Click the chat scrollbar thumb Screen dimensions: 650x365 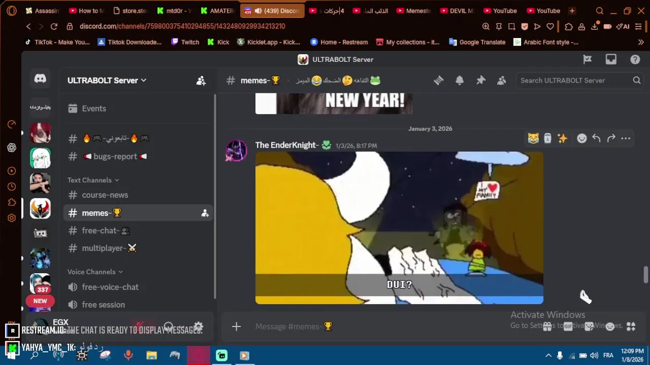click(x=645, y=274)
